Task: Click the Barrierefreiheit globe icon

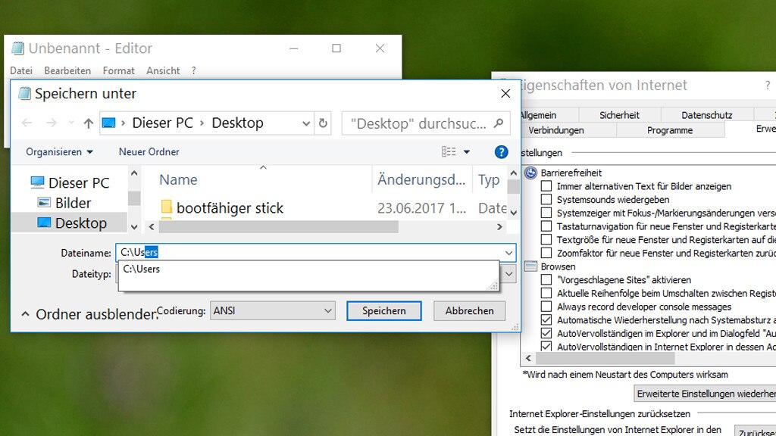Action: click(532, 172)
